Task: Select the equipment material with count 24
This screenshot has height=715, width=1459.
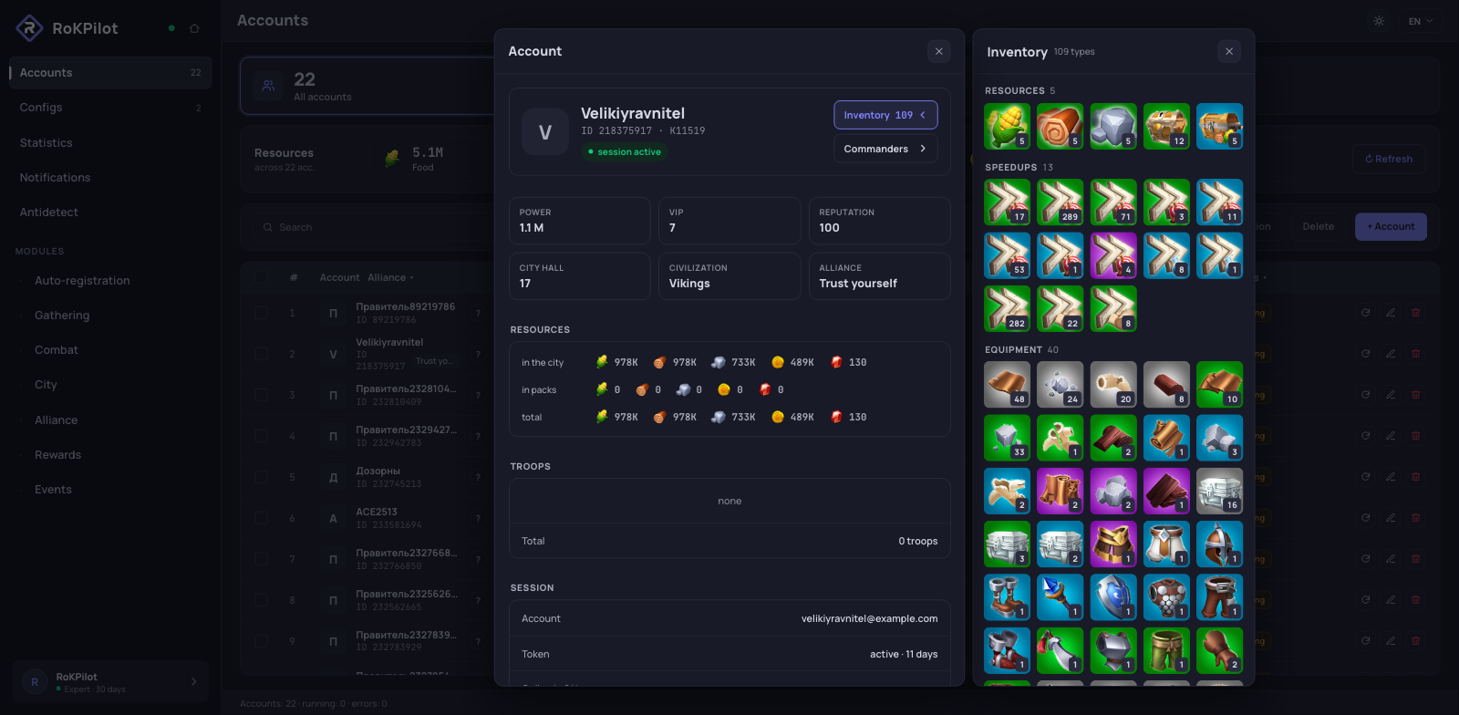Action: pos(1061,385)
